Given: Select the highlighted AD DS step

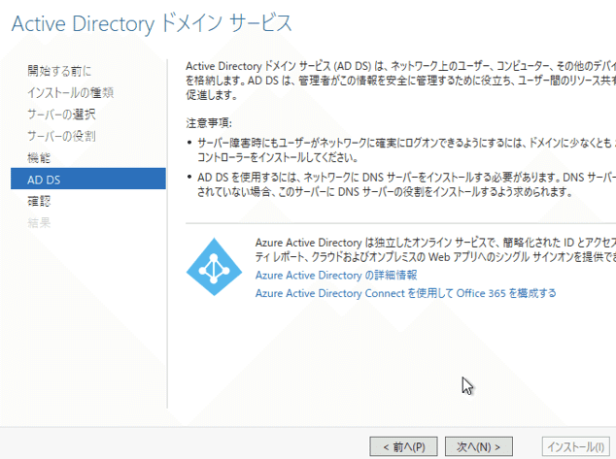Looking at the screenshot, I should point(88,179).
